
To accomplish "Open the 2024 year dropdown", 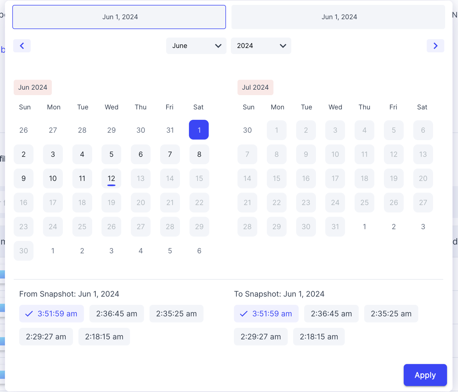I will coord(261,46).
